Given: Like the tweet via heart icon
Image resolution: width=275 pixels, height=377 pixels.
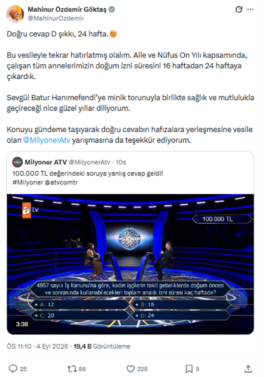Looking at the screenshot, I should tap(131, 368).
